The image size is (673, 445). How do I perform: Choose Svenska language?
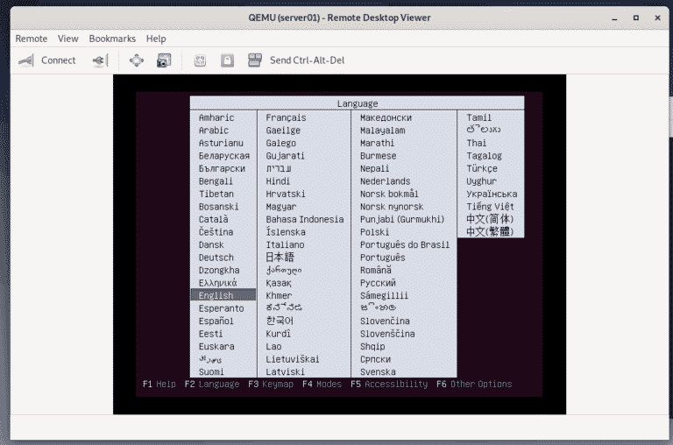[378, 371]
